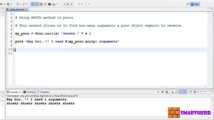Switch to the Problems tab
This screenshot has width=214, height=120.
click(x=43, y=92)
